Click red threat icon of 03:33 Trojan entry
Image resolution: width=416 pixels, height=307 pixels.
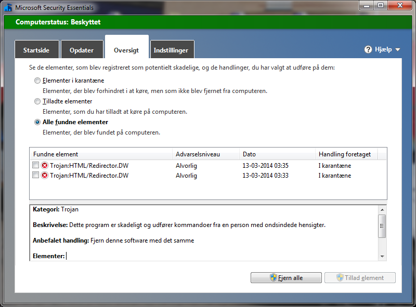tap(44, 176)
